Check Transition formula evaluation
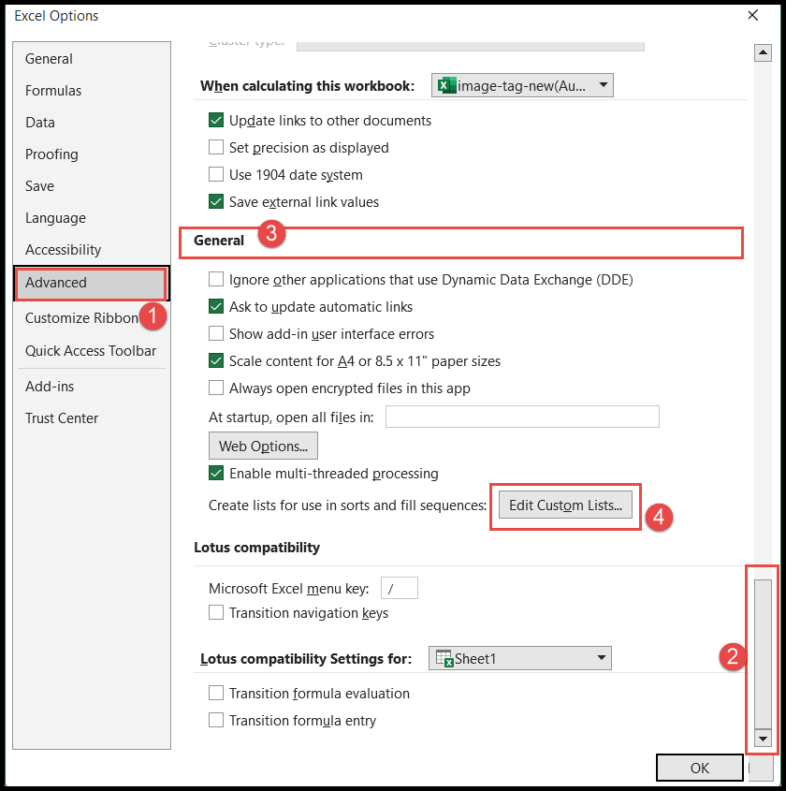The height and width of the screenshot is (791, 786). 216,694
